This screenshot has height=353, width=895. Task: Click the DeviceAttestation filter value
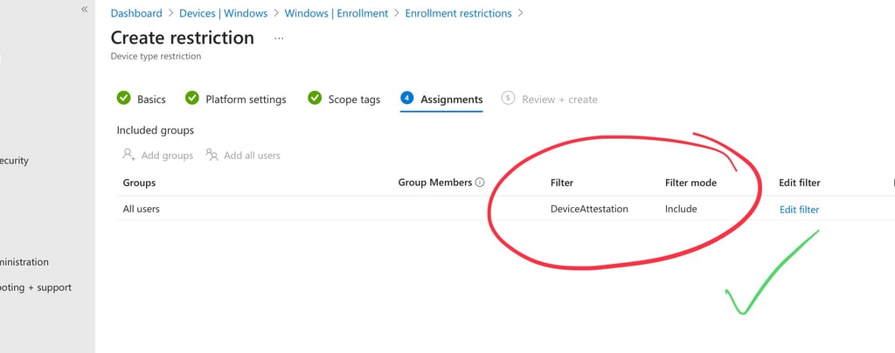(589, 209)
